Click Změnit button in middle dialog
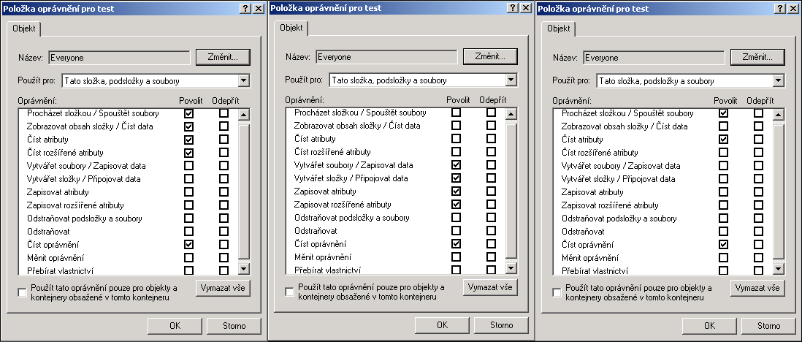The height and width of the screenshot is (342, 802). click(490, 56)
